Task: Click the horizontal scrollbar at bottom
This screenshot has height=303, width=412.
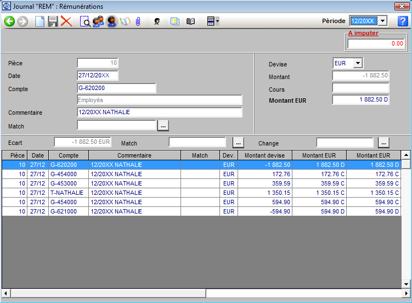Action: coord(109,293)
